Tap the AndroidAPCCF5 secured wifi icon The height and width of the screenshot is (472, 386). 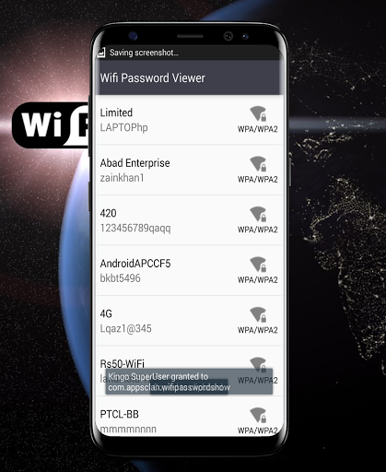click(258, 265)
